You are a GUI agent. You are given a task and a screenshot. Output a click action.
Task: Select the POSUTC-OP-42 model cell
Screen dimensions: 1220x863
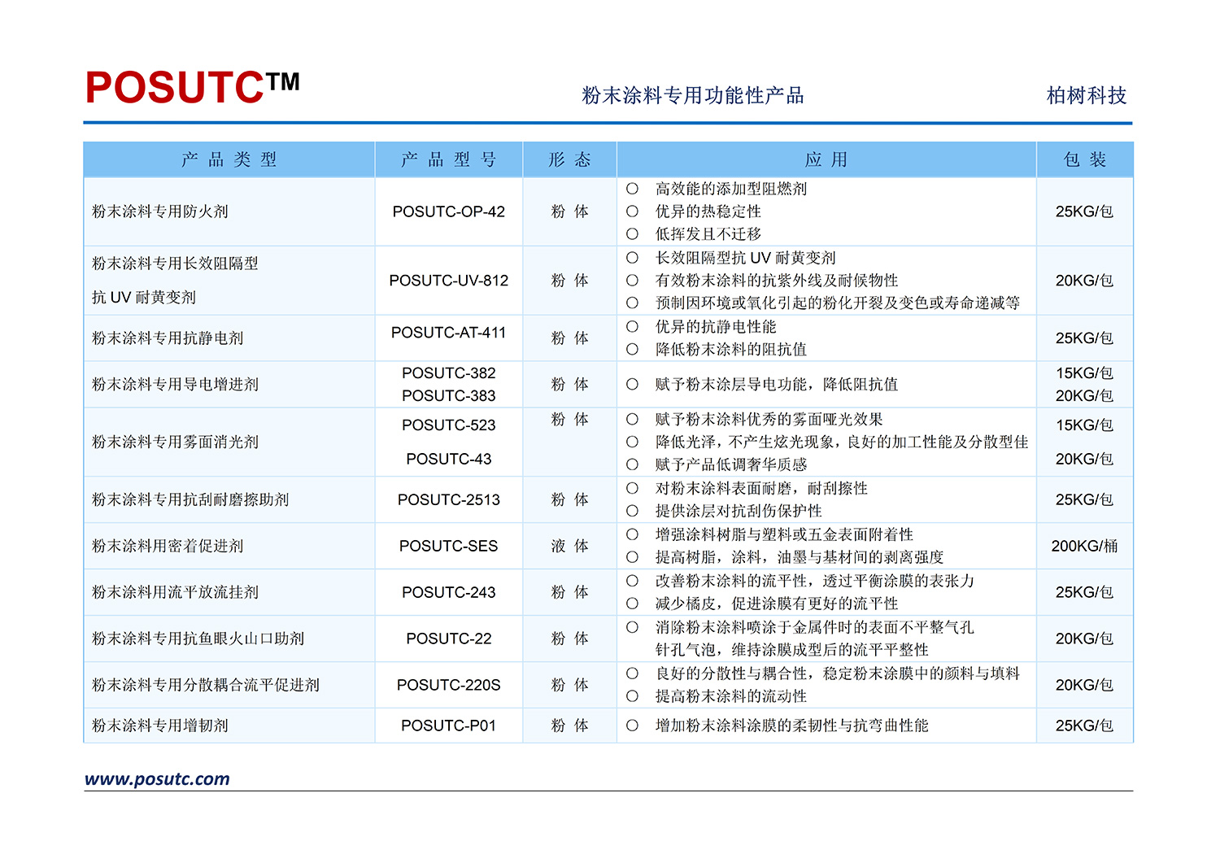449,211
